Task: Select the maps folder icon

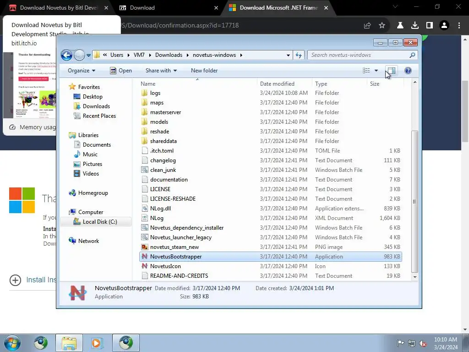Action: [x=144, y=102]
